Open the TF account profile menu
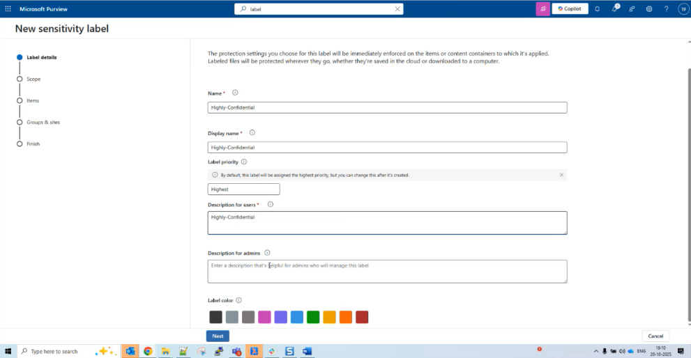 (x=683, y=9)
